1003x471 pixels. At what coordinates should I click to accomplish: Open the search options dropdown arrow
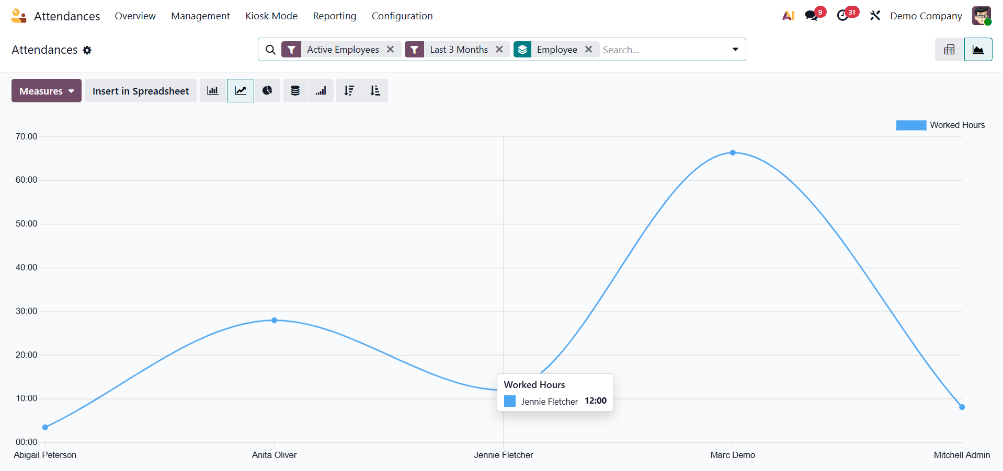click(735, 50)
